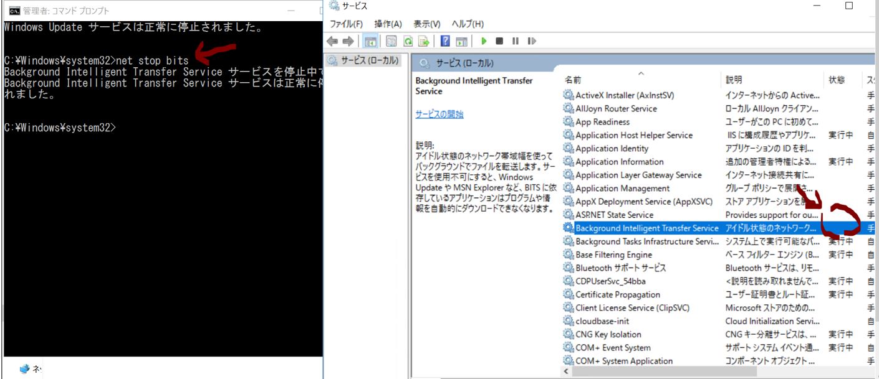879x379 pixels.
Task: Click the Start Service green play icon
Action: tap(484, 41)
